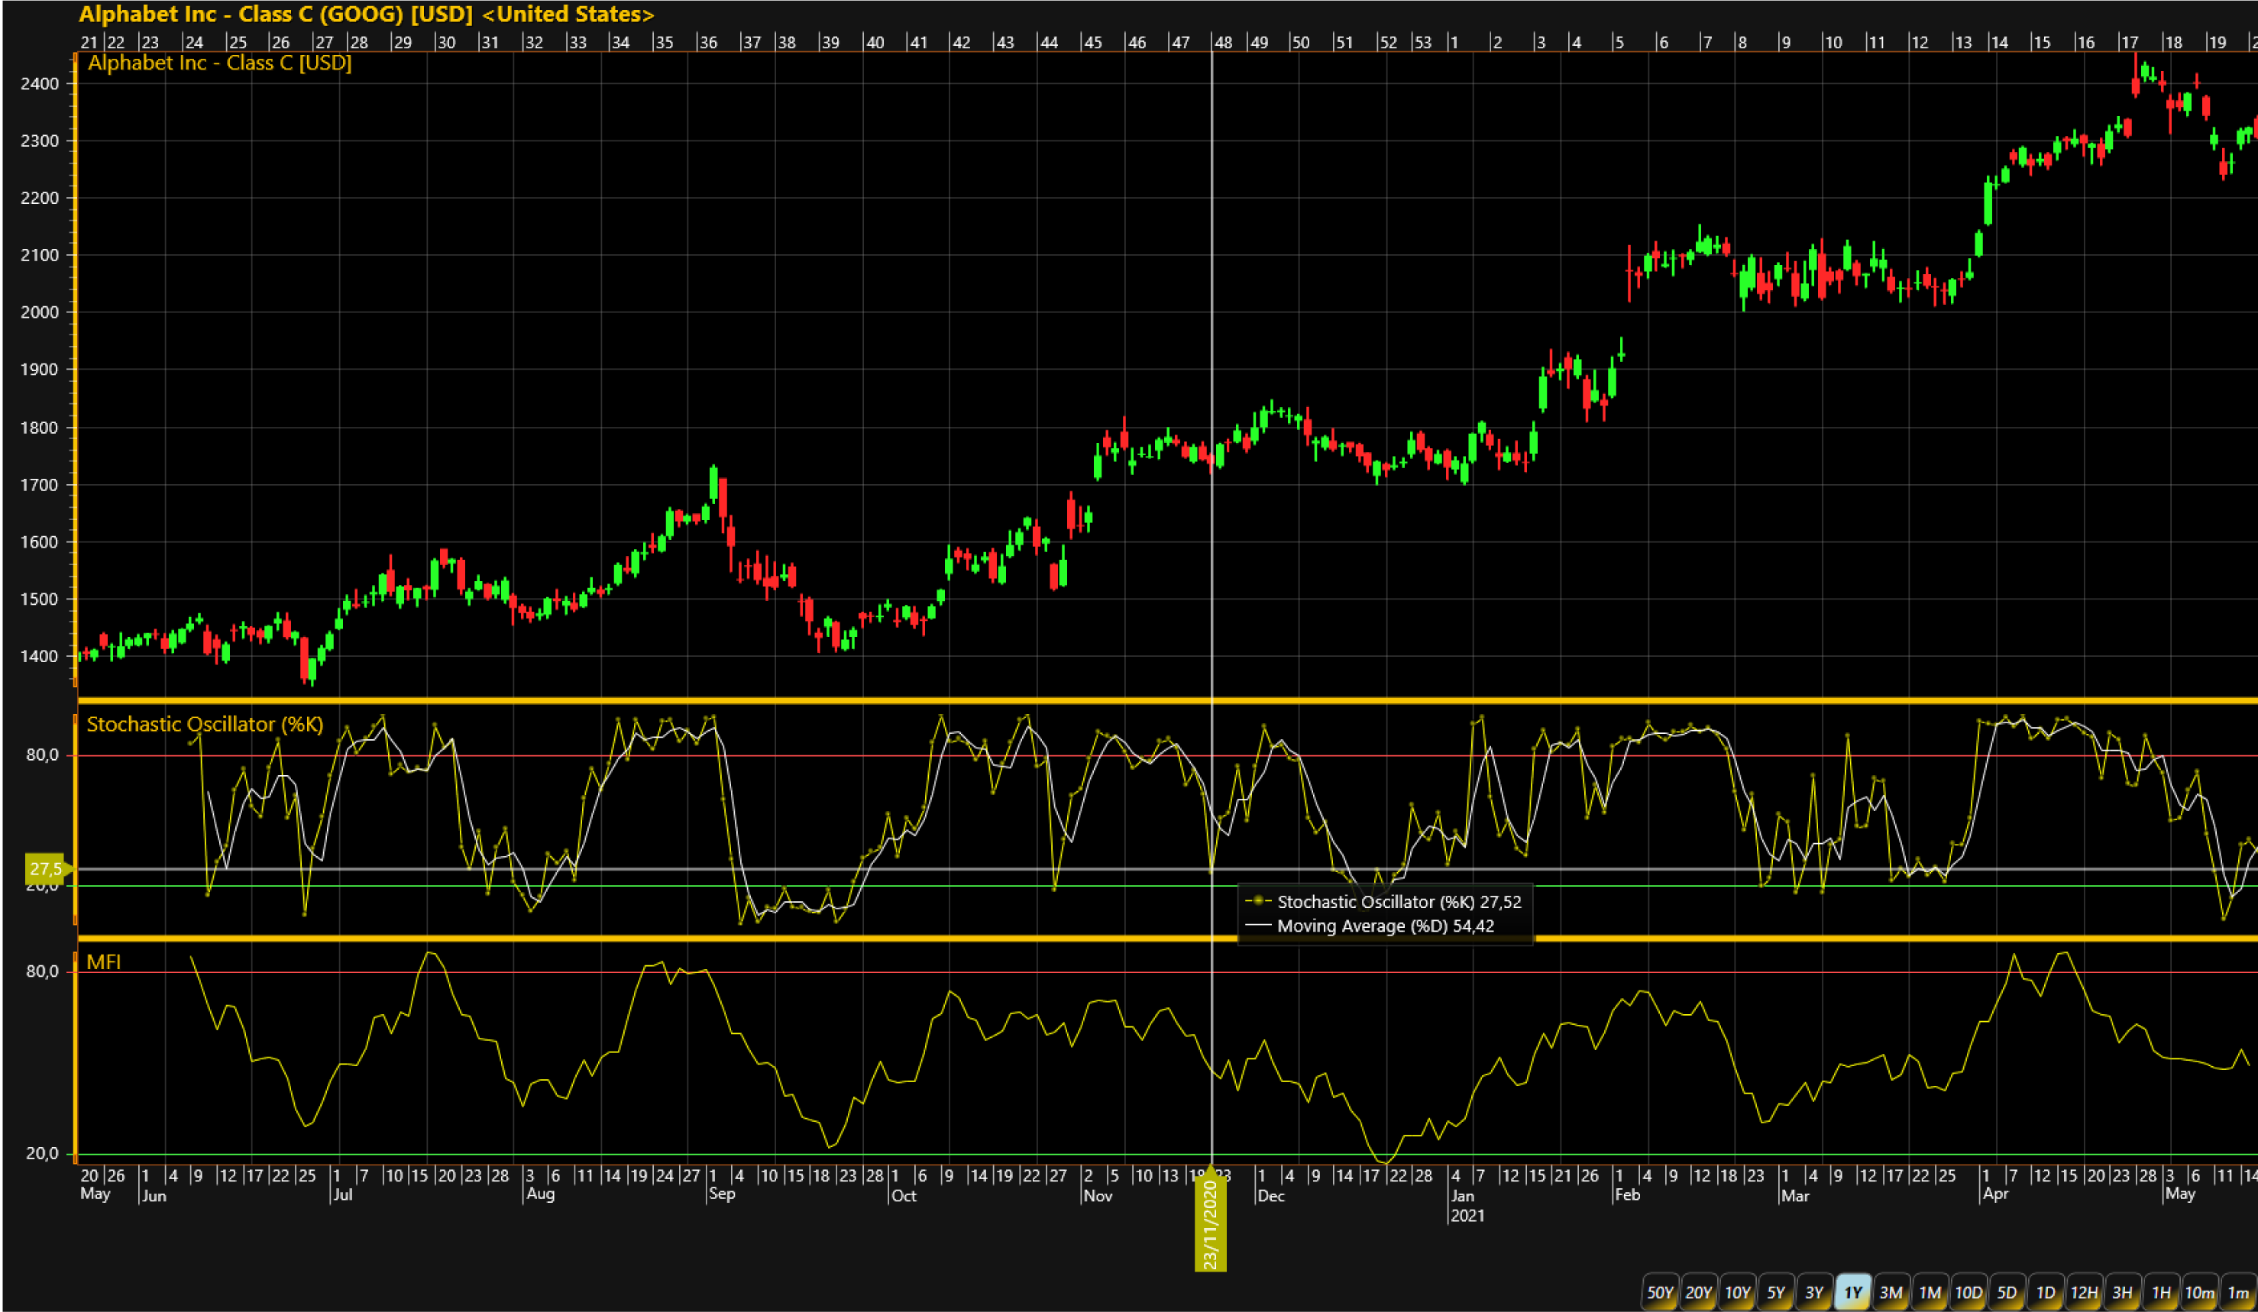
Task: Click the MFI pane label
Action: pyautogui.click(x=104, y=961)
